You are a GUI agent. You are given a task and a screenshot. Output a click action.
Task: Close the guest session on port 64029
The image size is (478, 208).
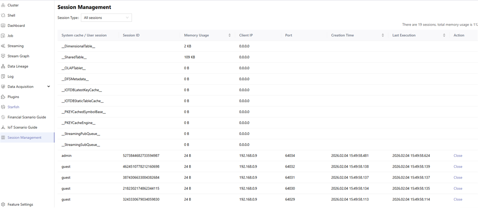click(x=458, y=199)
